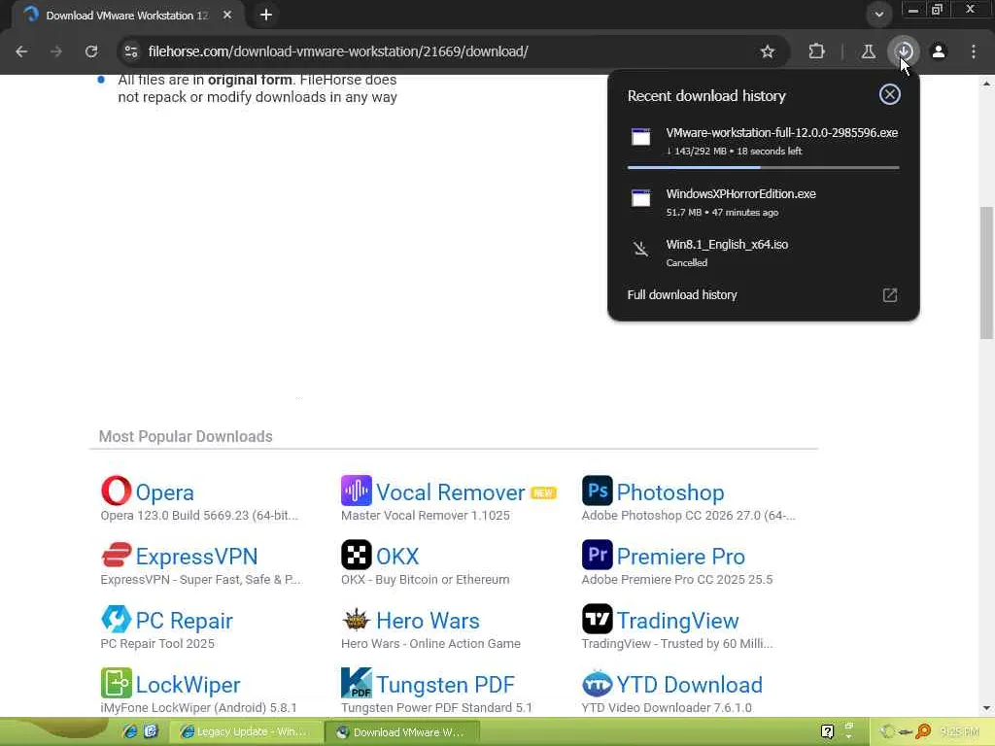
Task: Open the profile avatar menu
Action: pos(939,51)
